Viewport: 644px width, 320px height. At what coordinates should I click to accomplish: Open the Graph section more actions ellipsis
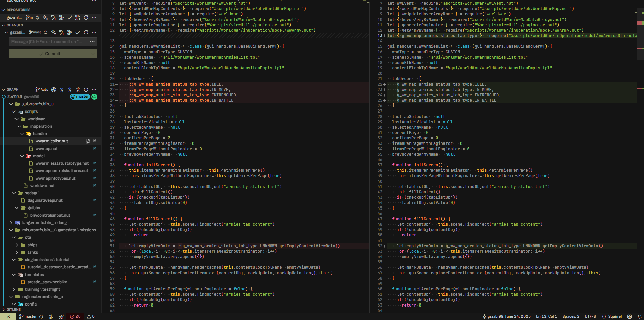click(94, 90)
